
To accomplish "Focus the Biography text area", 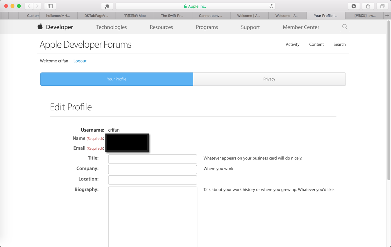I will click(x=153, y=217).
